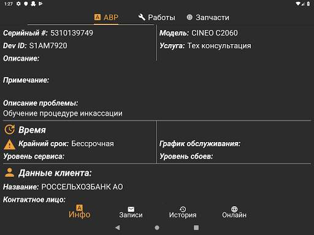Click the Описание label under Dev ID
The width and height of the screenshot is (314, 235).
click(21, 59)
